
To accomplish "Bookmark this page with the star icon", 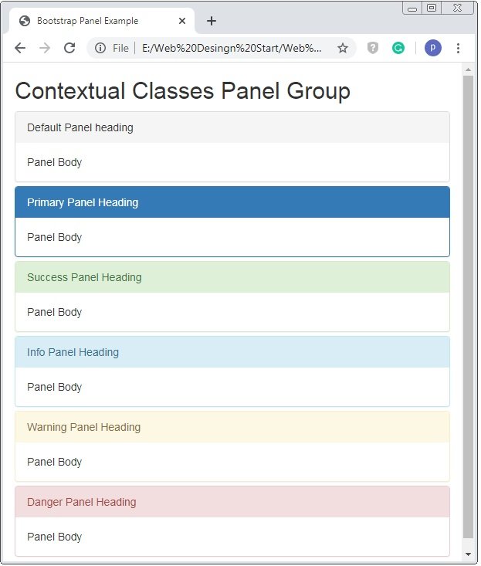I will click(343, 48).
